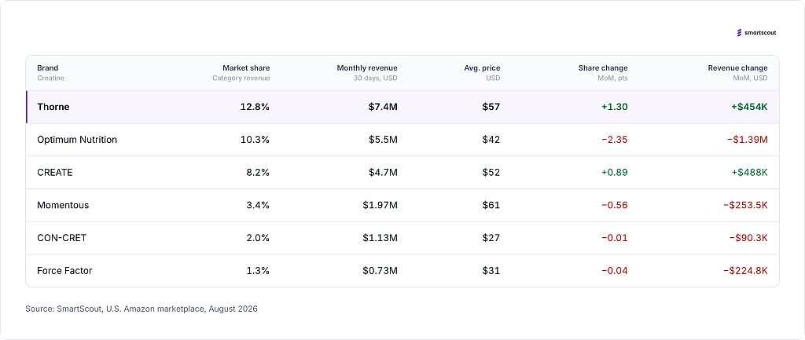Click Optimum Nutrition's $42 average price
Viewport: 805px width, 340px height.
click(x=491, y=140)
